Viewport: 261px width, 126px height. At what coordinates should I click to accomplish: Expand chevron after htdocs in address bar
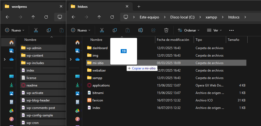pyautogui.click(x=245, y=17)
